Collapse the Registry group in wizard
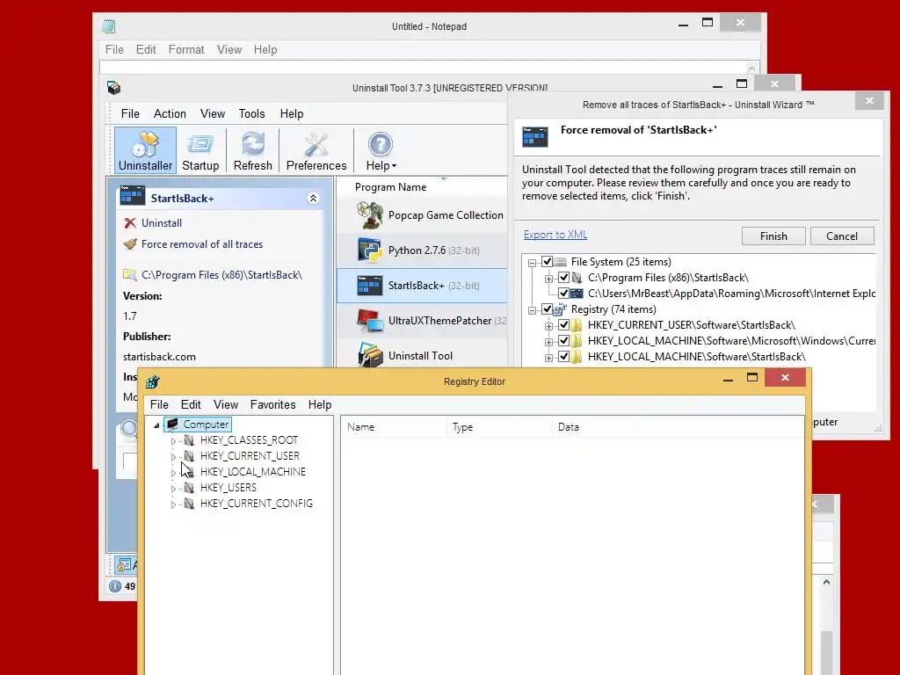Viewport: 900px width, 675px height. click(532, 310)
